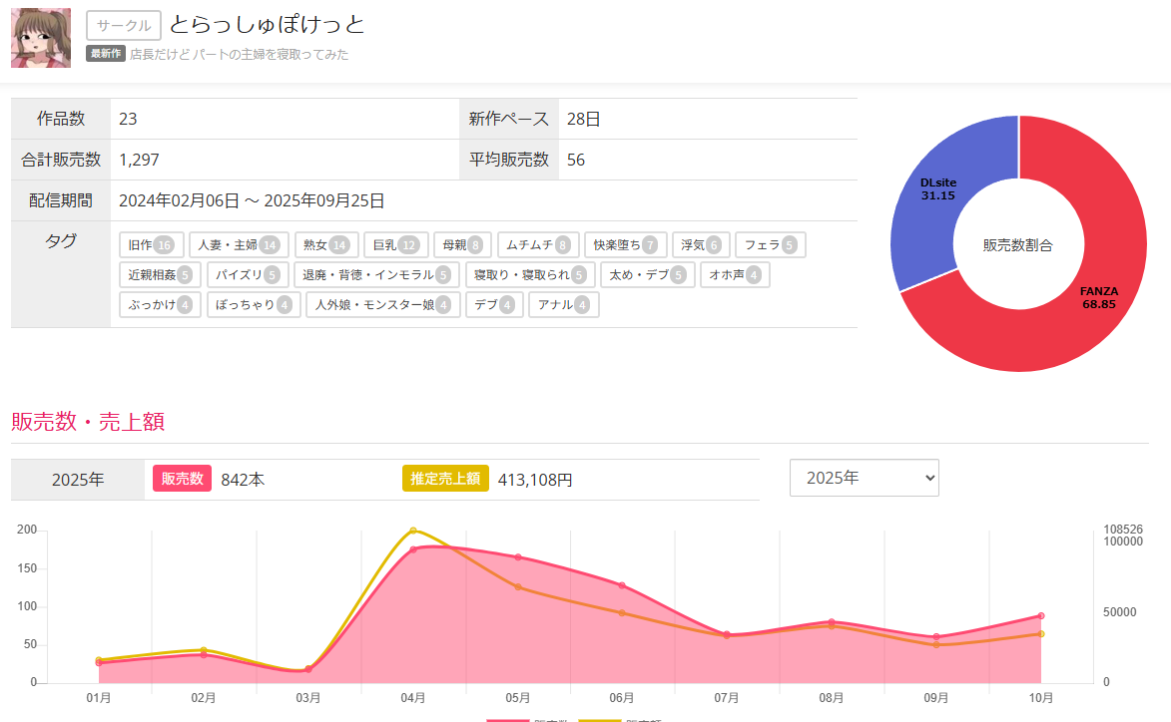The width and height of the screenshot is (1171, 722).
Task: Click the October data point on pink line
Action: (1041, 616)
